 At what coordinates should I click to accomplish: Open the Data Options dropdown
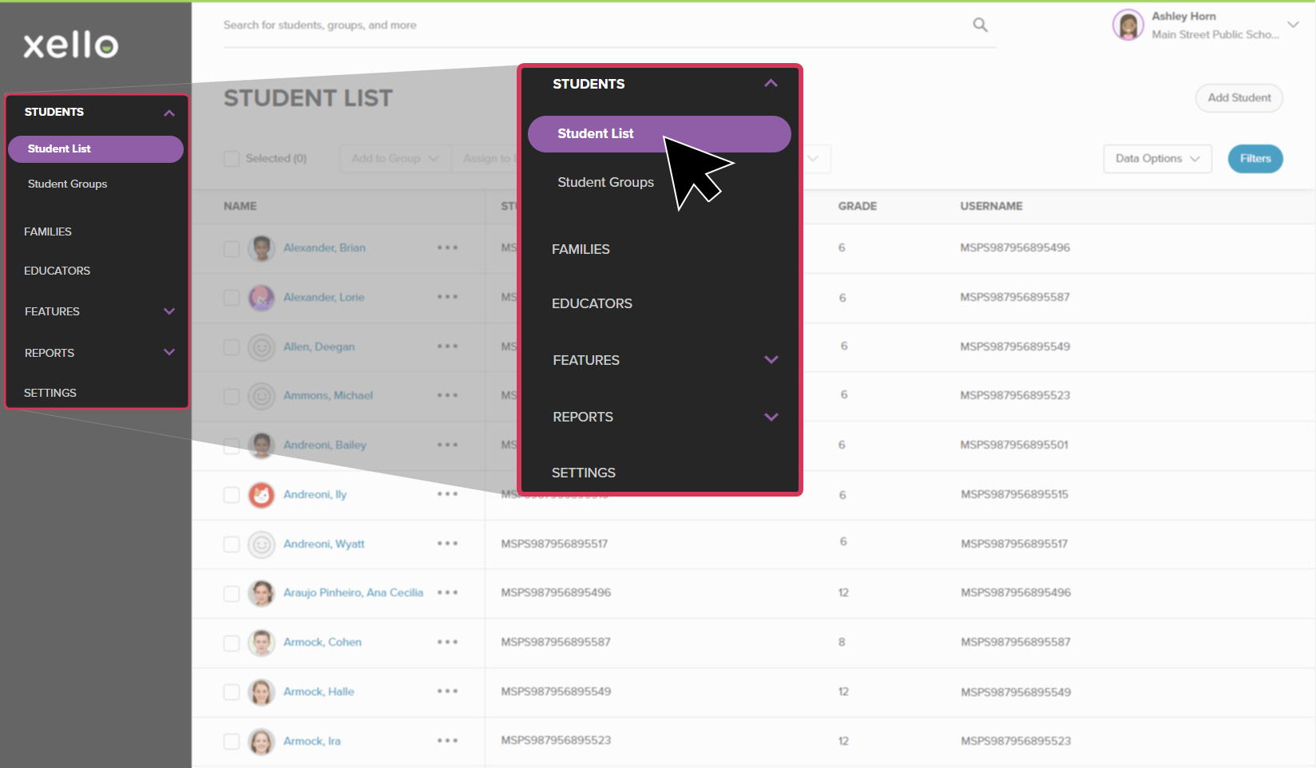[x=1157, y=159]
